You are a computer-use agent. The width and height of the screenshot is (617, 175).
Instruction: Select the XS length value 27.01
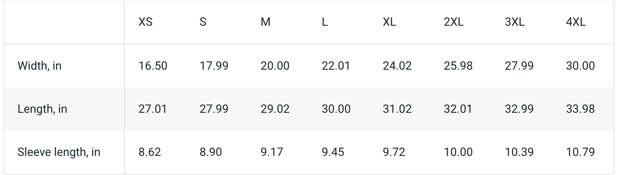152,109
